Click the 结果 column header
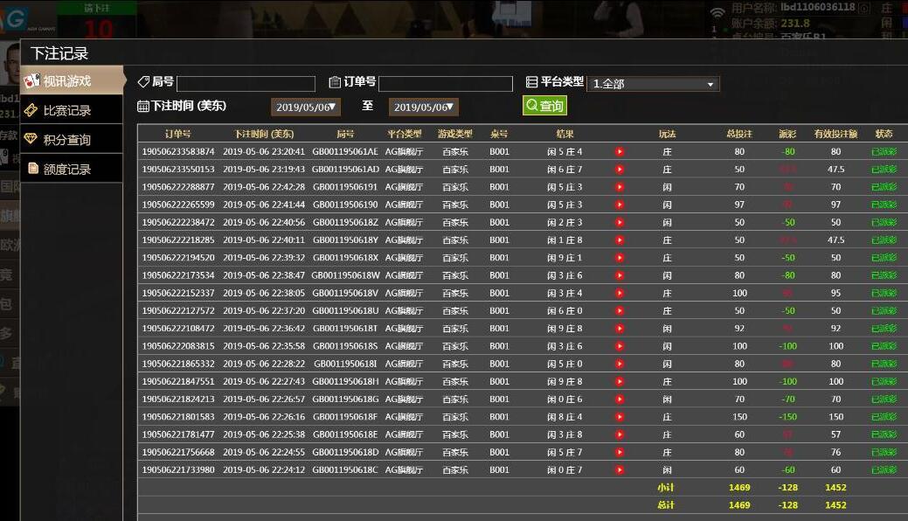Image resolution: width=908 pixels, height=521 pixels. pyautogui.click(x=565, y=134)
